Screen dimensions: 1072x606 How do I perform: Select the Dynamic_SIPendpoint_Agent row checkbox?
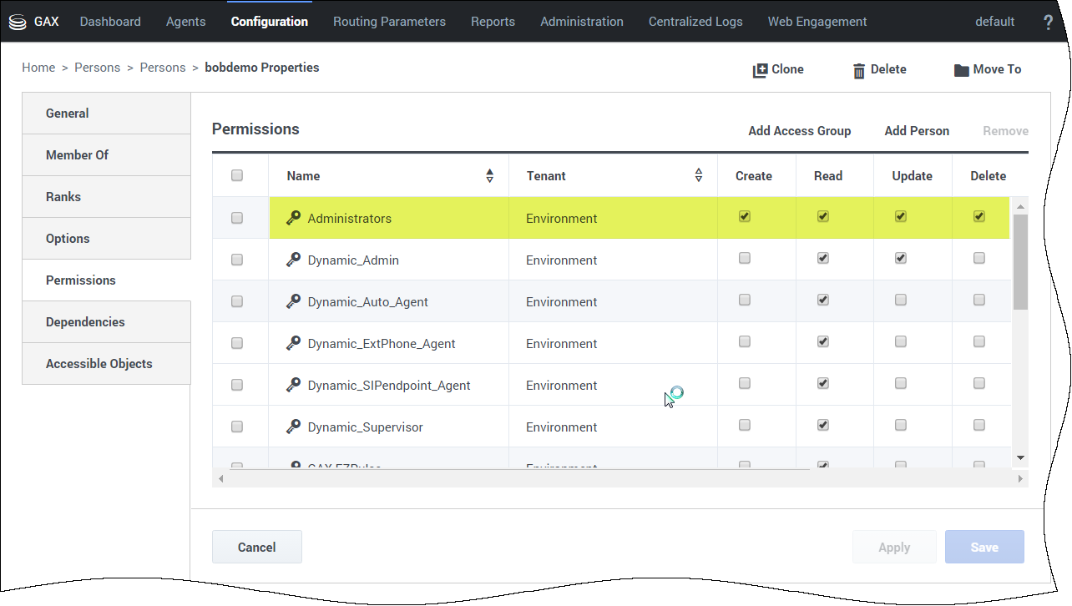point(237,385)
